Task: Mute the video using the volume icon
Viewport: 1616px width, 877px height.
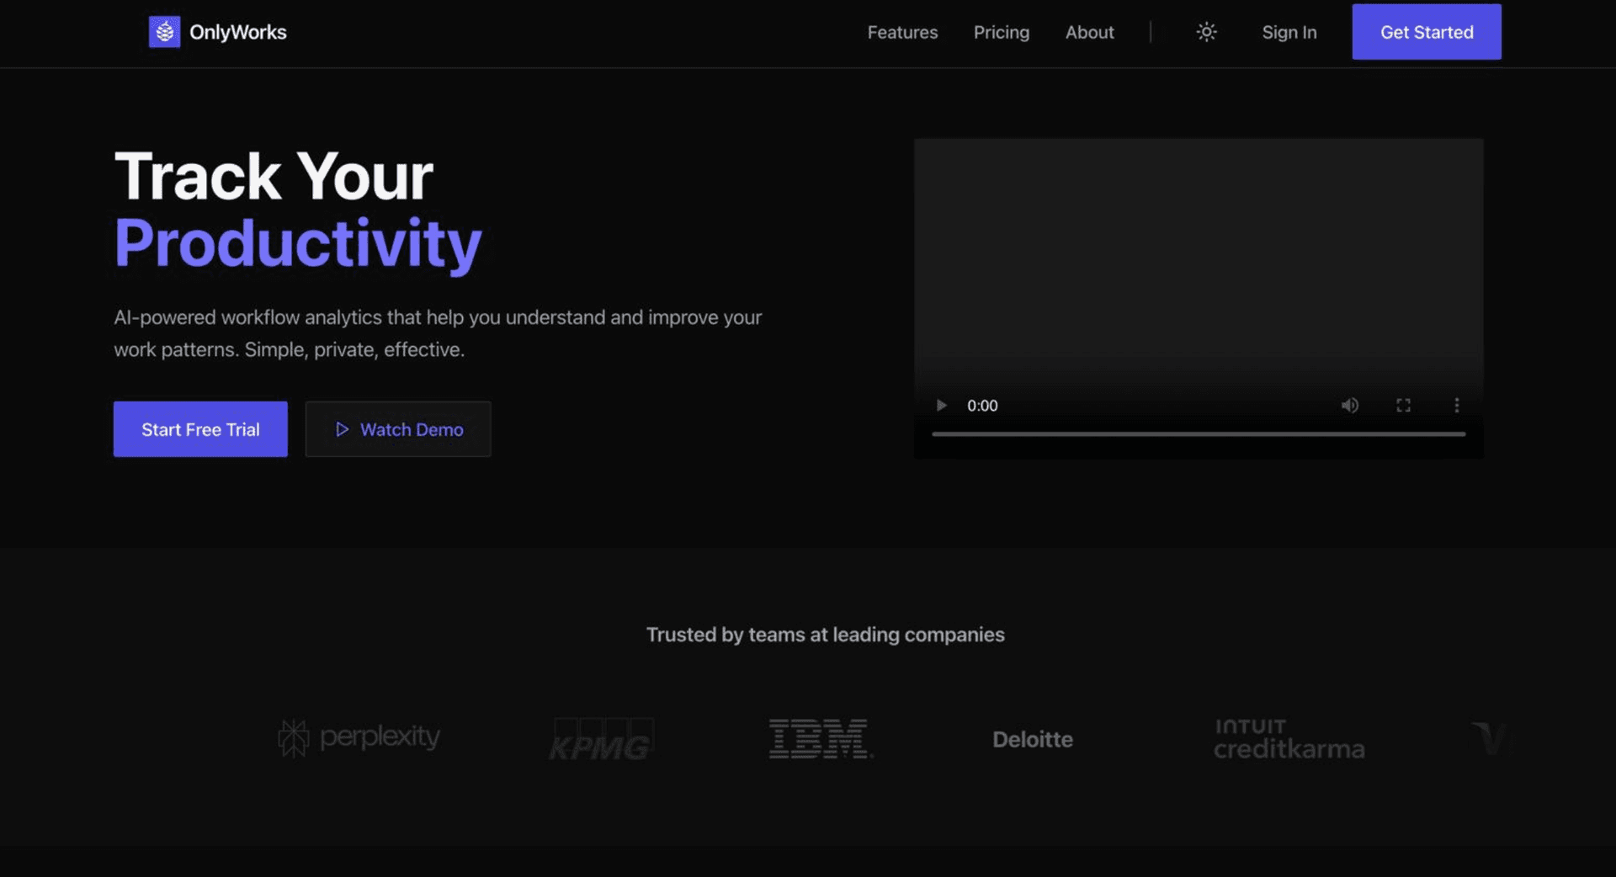Action: [1349, 405]
